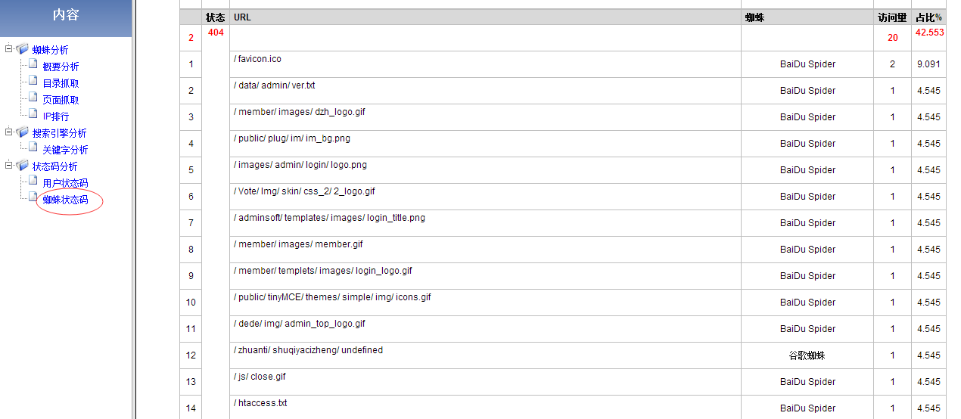This screenshot has height=419, width=961.
Task: Click the red 404 status code cell
Action: [215, 33]
